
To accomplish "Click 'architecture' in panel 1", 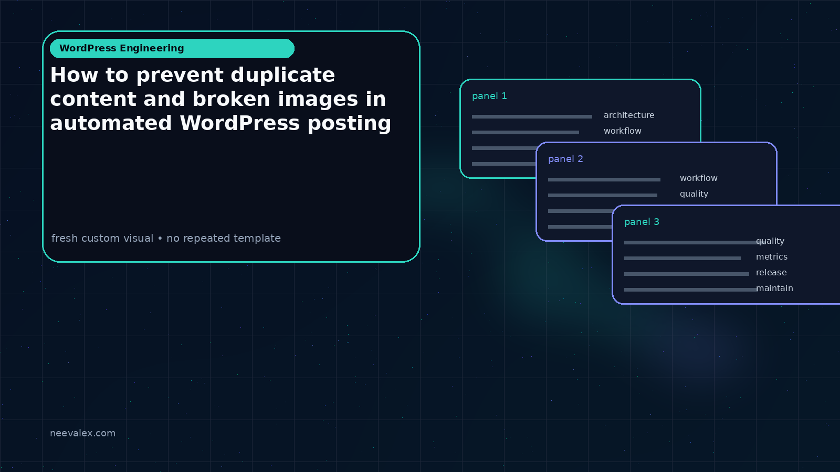I will click(629, 115).
